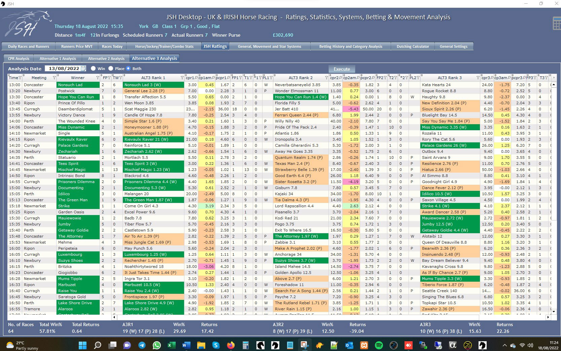The width and height of the screenshot is (561, 351).
Task: Select the Win radio button
Action: 93,68
